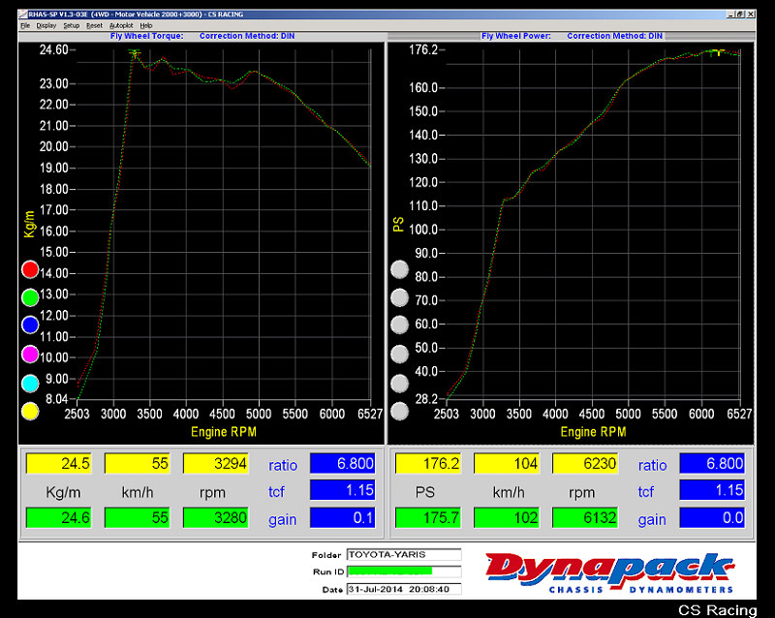
Task: Click yellow speed value 104
Action: pyautogui.click(x=507, y=463)
